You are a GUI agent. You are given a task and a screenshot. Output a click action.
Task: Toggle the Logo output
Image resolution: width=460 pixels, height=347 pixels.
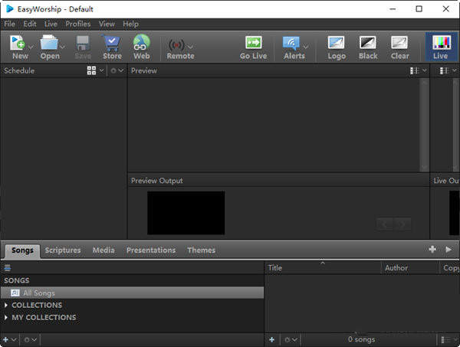336,44
